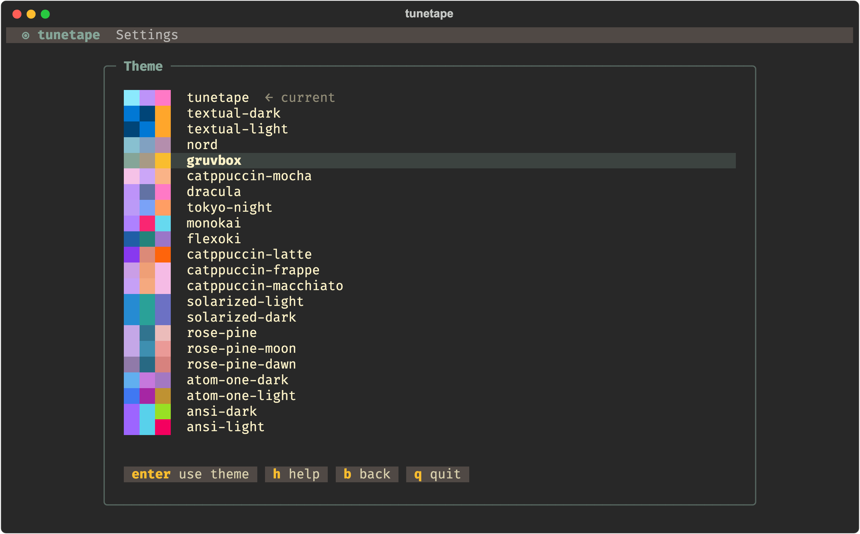The height and width of the screenshot is (534, 860).
Task: Click the tunetape logo icon in header
Action: point(25,35)
